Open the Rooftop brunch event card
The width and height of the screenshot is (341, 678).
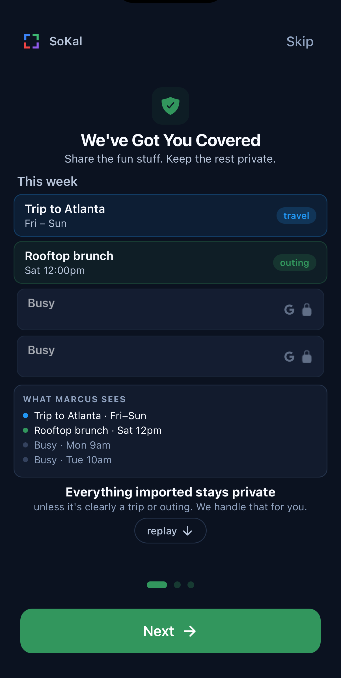coord(170,263)
